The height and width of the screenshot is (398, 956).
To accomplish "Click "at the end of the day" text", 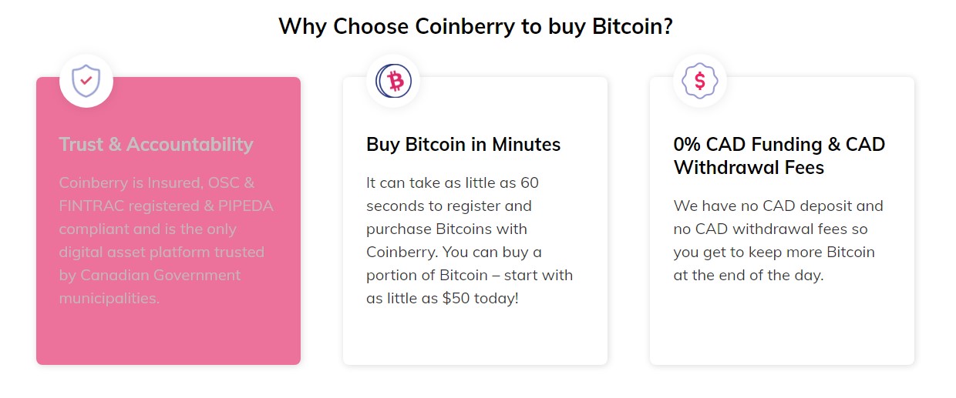I will pyautogui.click(x=749, y=276).
